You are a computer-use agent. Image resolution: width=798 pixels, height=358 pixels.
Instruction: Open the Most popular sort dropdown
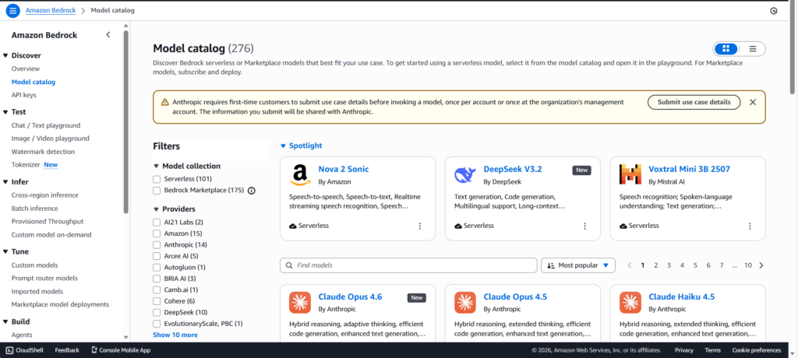click(578, 265)
